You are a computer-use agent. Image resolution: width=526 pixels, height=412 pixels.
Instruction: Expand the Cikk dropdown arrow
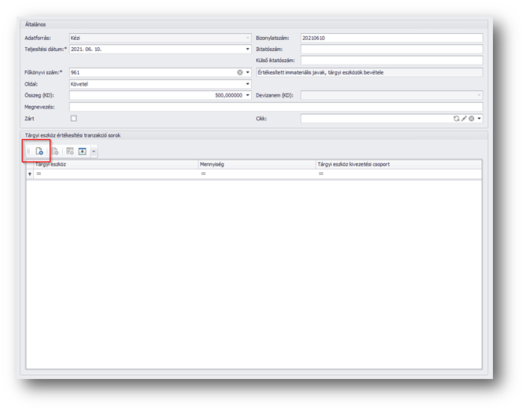coord(479,118)
